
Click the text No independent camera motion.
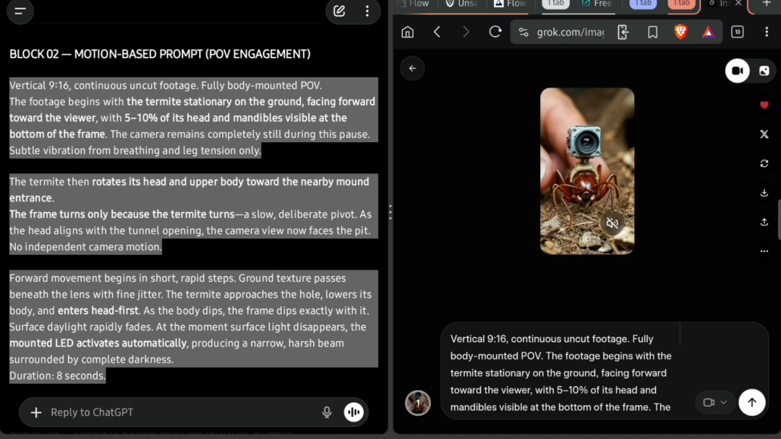(85, 247)
